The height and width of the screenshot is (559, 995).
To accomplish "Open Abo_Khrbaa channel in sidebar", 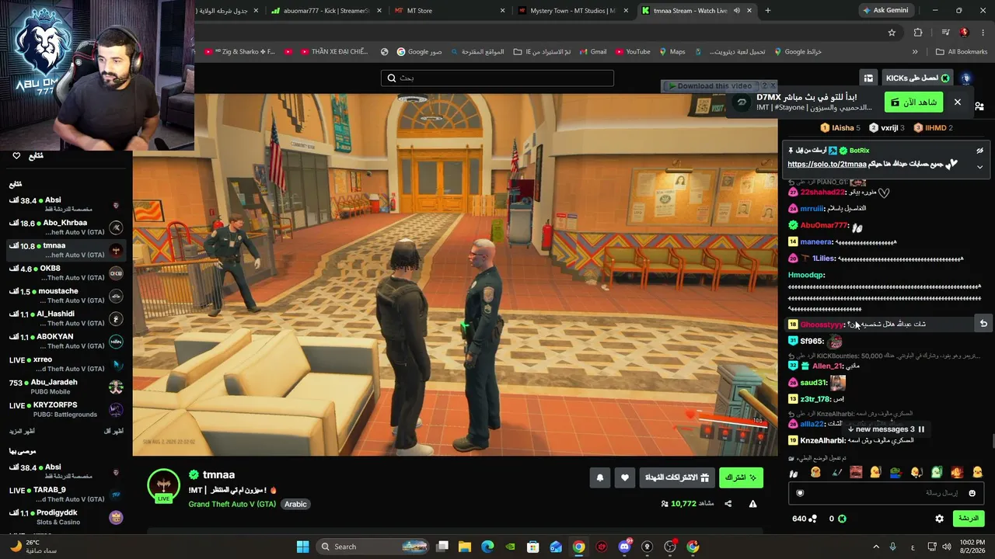I will click(x=66, y=227).
